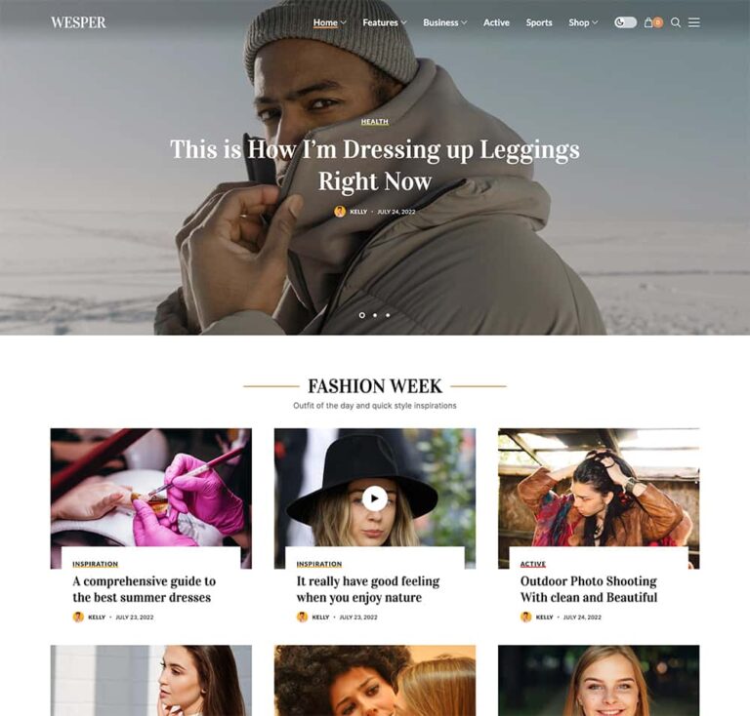Click the search magnifier icon

(676, 22)
